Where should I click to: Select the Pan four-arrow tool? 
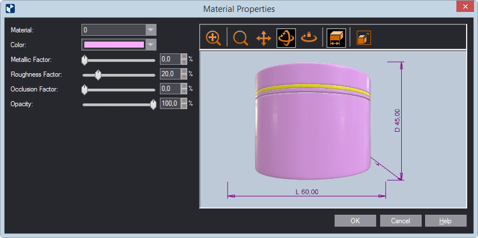[x=263, y=39]
